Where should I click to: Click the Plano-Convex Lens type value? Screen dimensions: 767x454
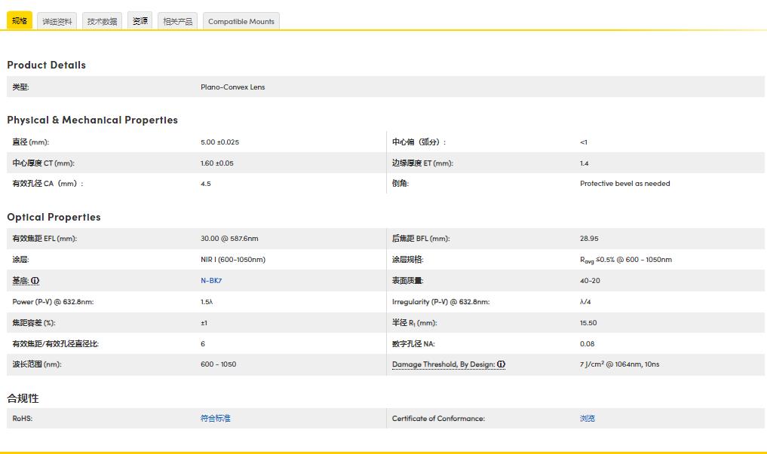point(232,87)
